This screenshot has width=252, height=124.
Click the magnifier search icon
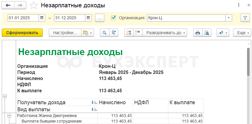[105, 33]
